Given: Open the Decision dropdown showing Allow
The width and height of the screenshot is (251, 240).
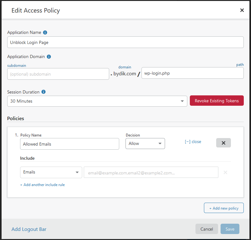Looking at the screenshot, I should (x=145, y=143).
